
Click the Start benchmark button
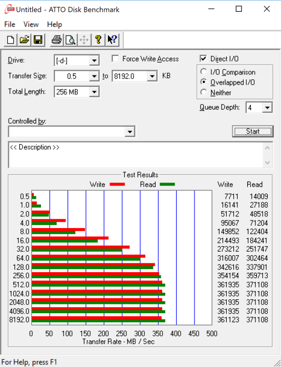coord(253,131)
